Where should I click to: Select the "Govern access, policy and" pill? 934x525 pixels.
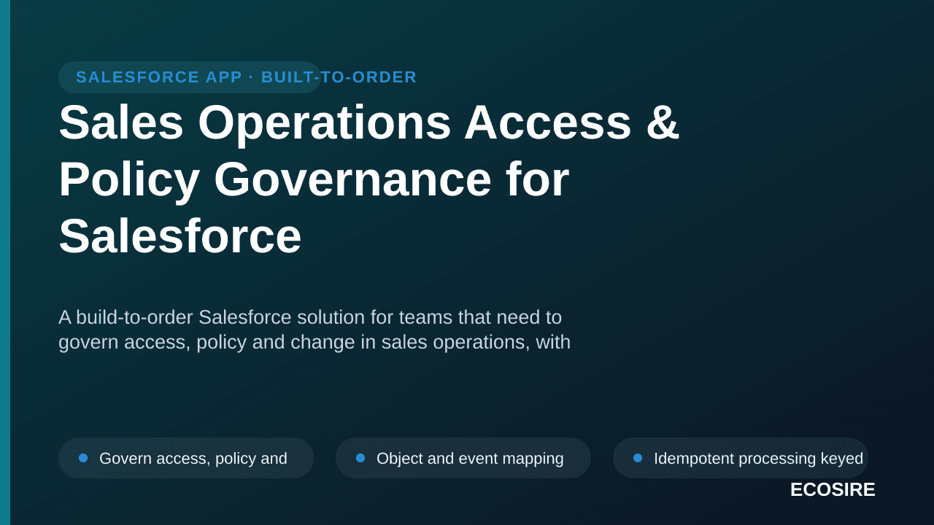[x=186, y=458]
